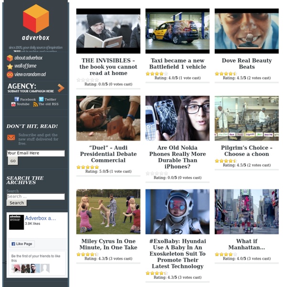Click the Youtube icon
This screenshot has height=287, width=287.
13,104
